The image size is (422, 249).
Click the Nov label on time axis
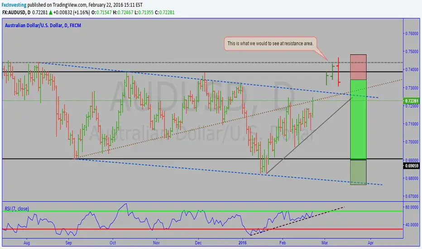[156, 243]
